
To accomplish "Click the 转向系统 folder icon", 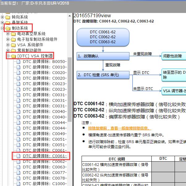I will (8, 17).
